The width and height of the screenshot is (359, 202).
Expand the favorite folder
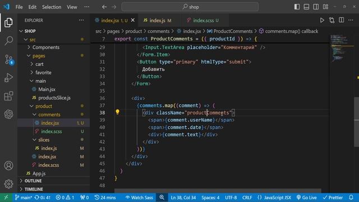coord(54,72)
